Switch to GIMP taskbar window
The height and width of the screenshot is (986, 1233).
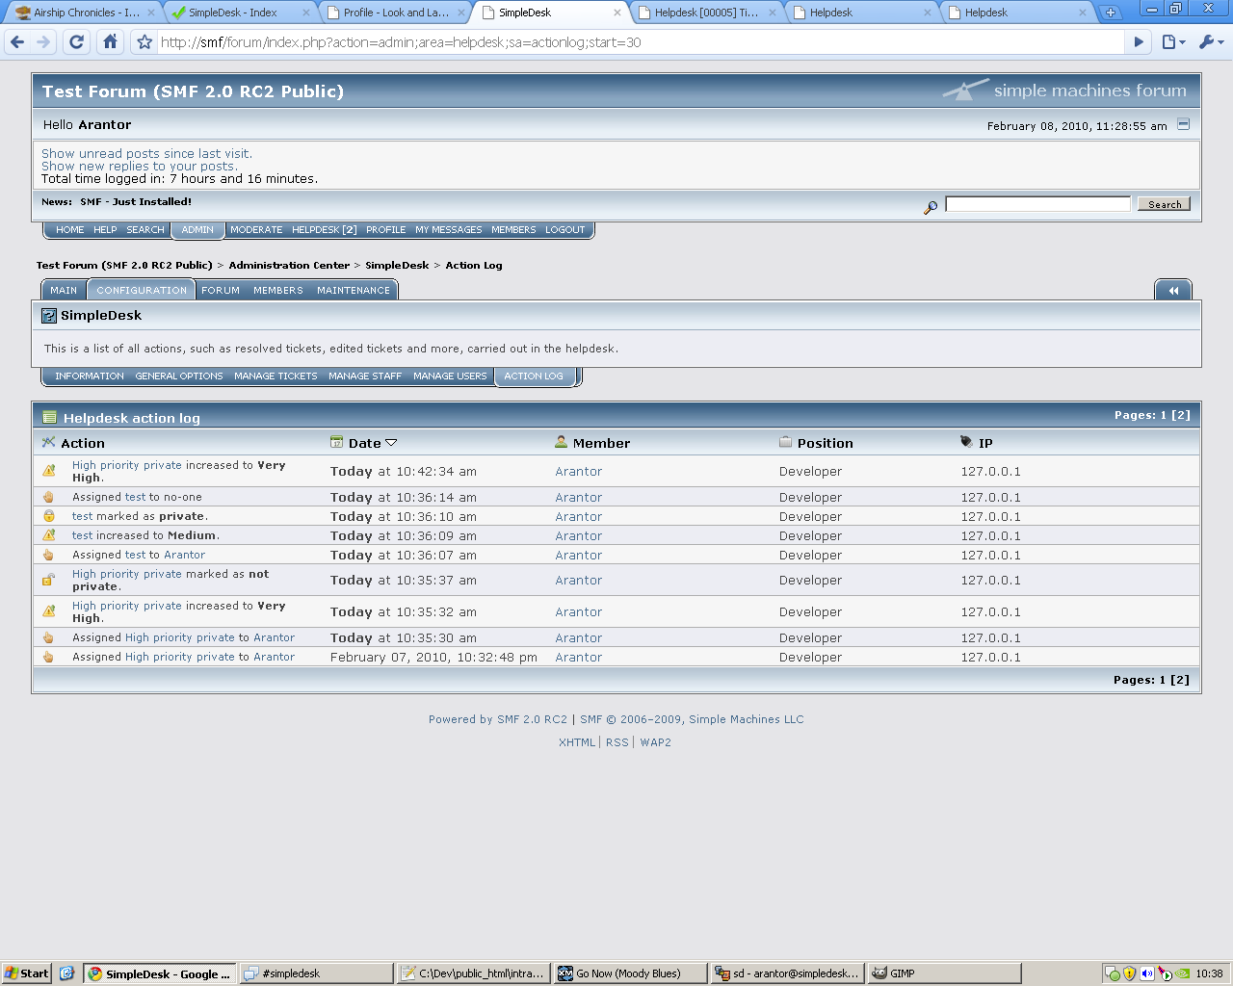coord(944,973)
